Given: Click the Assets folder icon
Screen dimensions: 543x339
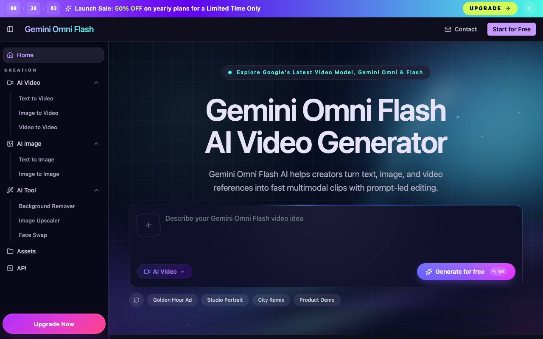Looking at the screenshot, I should click(10, 251).
